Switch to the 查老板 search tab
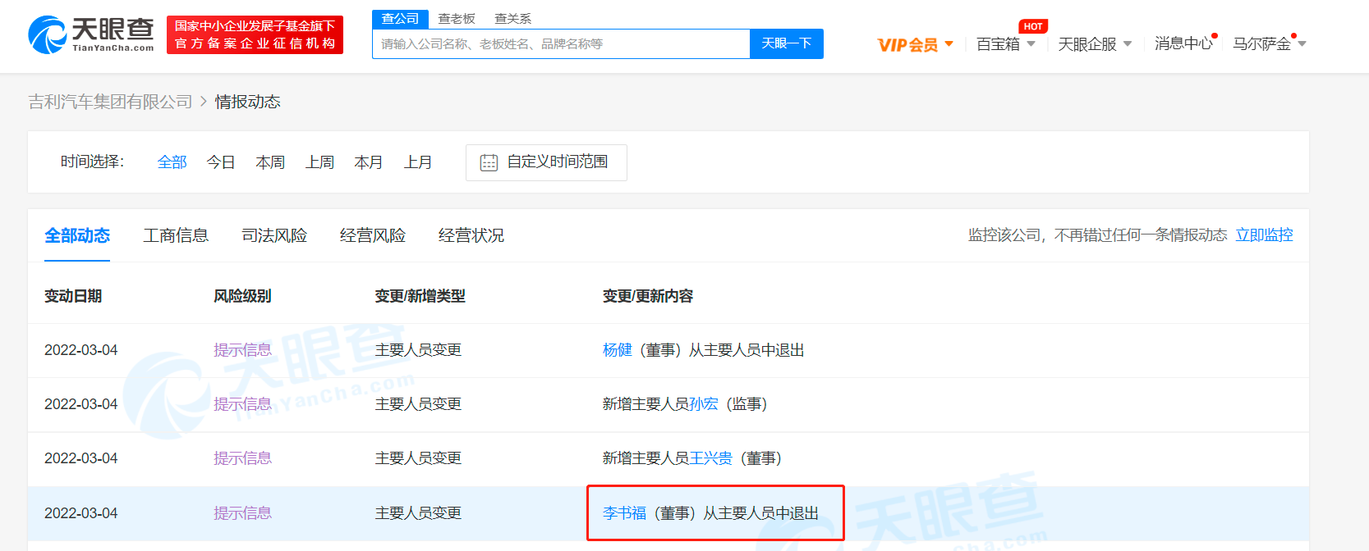Image resolution: width=1369 pixels, height=551 pixels. pyautogui.click(x=457, y=18)
